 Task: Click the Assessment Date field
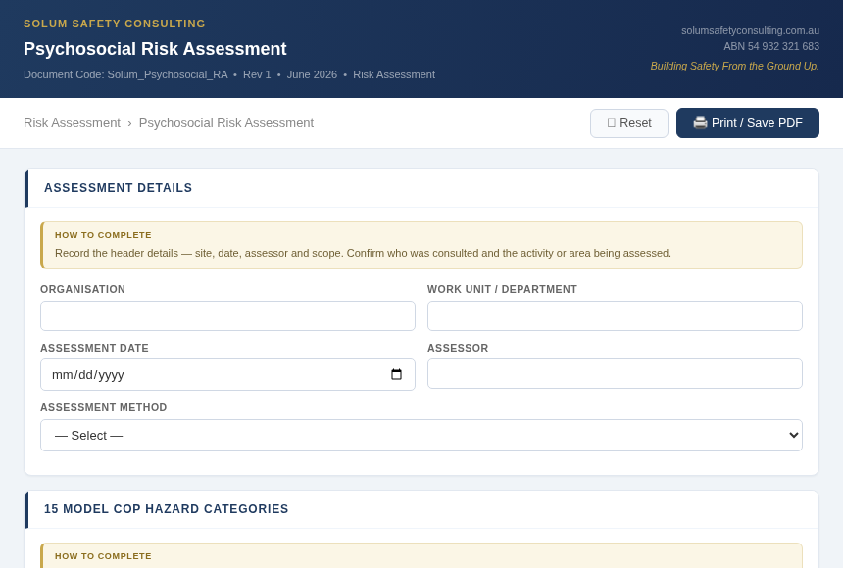(227, 374)
